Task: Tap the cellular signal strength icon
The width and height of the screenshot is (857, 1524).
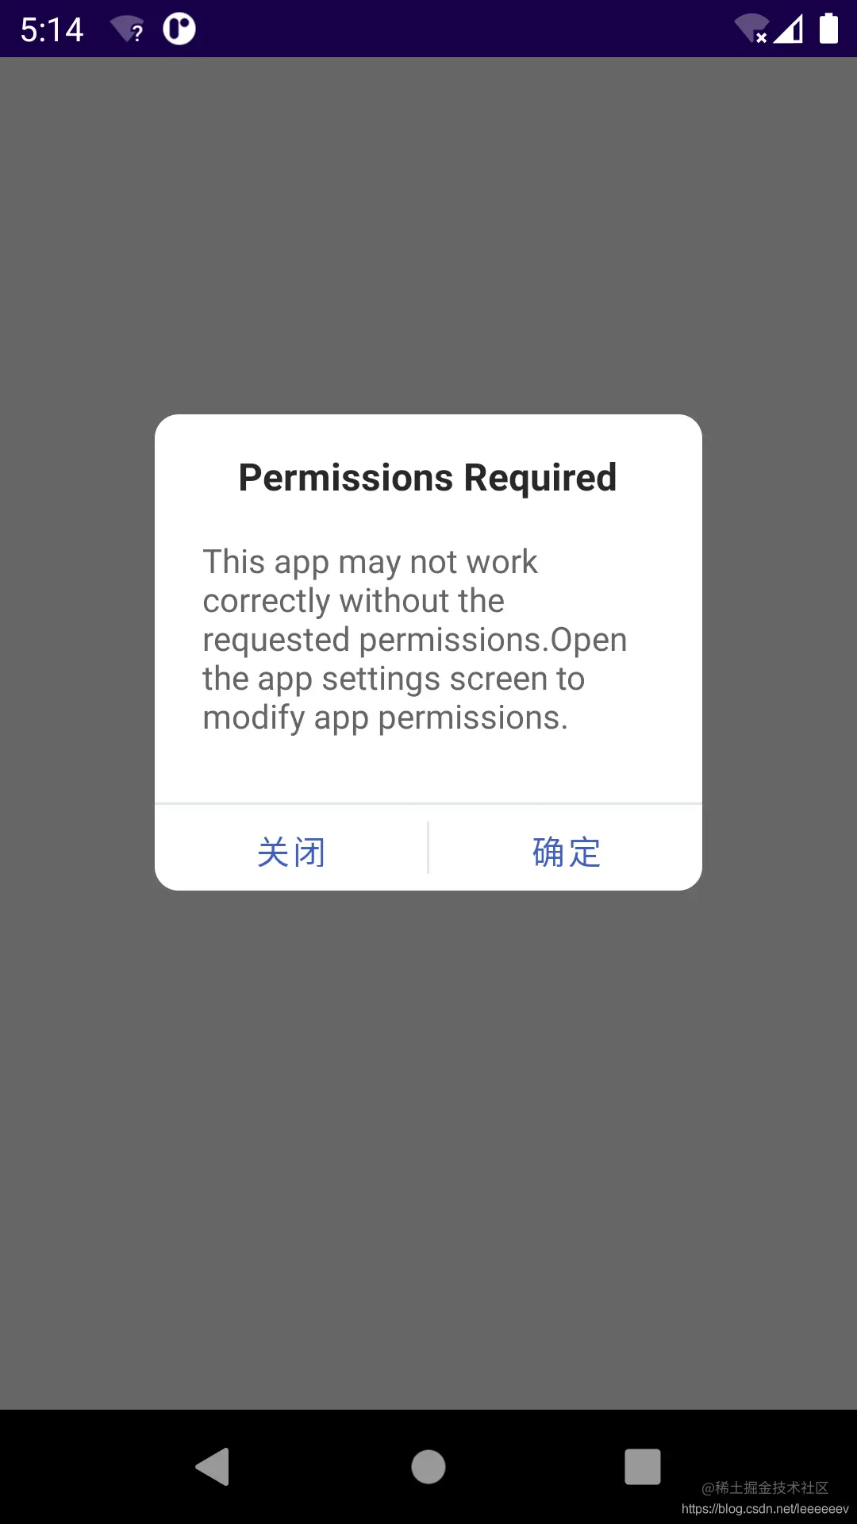Action: pyautogui.click(x=789, y=29)
